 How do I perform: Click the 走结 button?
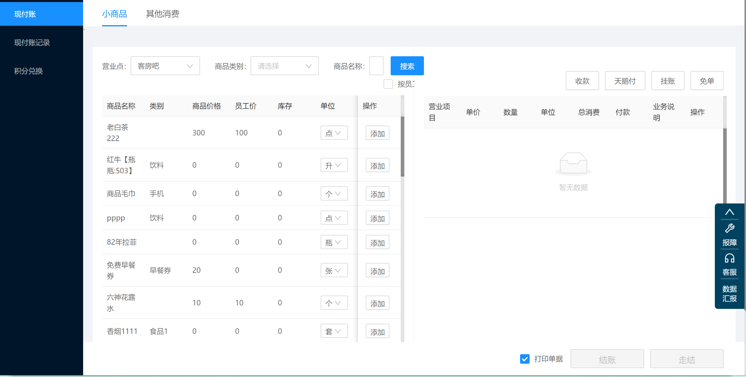point(687,359)
